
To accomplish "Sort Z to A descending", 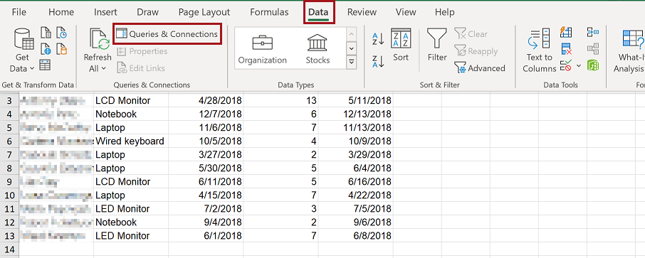I will (378, 61).
